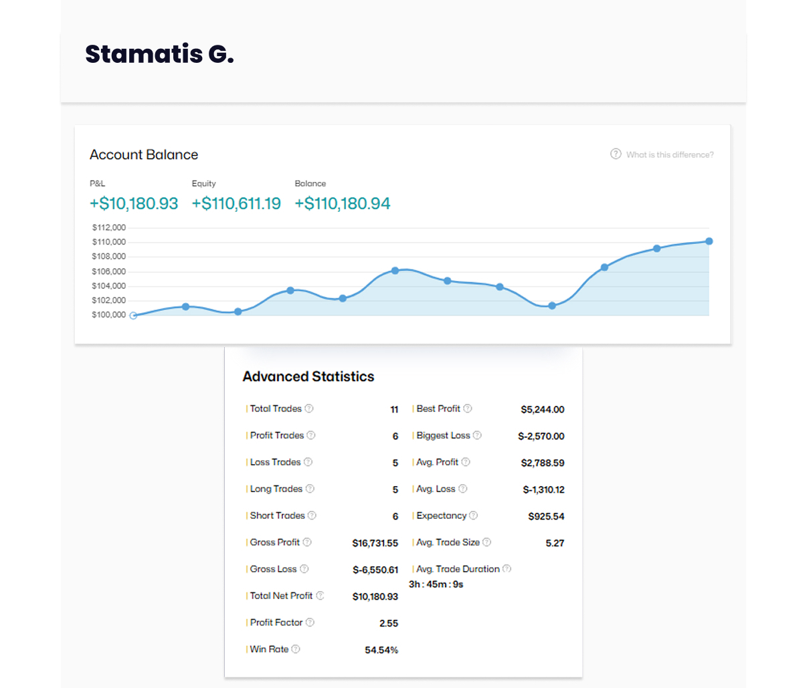Click the help icon next to Best Profit

point(468,409)
